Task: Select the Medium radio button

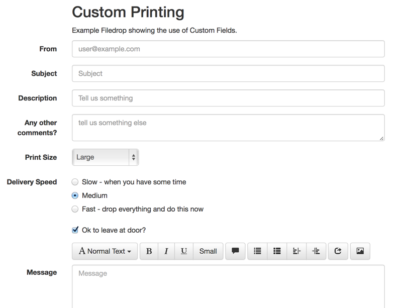Action: tap(75, 195)
